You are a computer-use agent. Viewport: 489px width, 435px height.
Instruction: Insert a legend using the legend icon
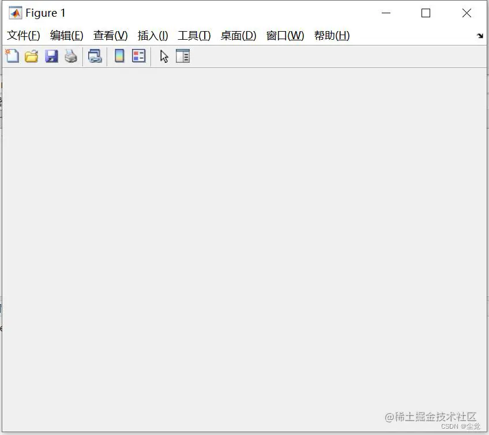pyautogui.click(x=138, y=56)
